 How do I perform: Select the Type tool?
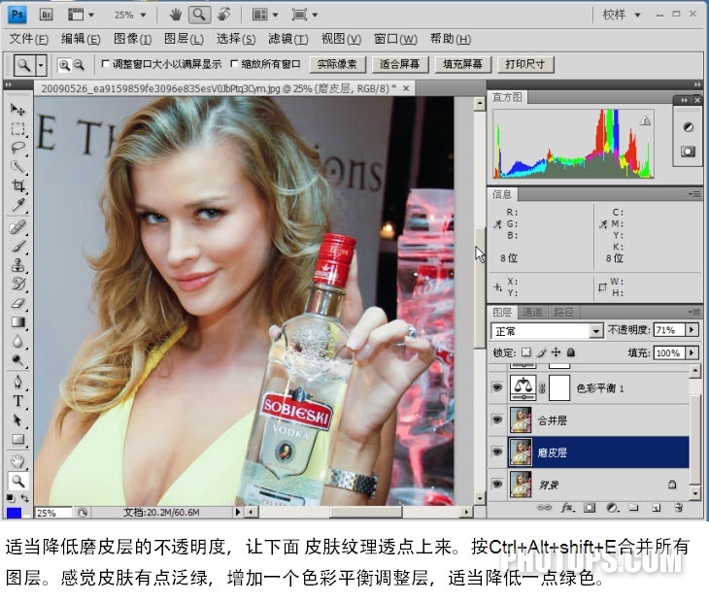(x=17, y=401)
